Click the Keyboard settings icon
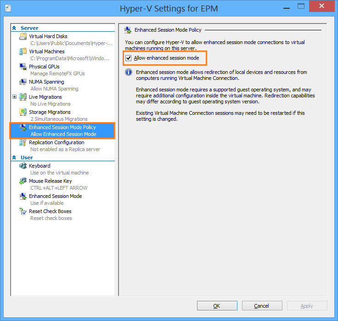 [x=23, y=166]
